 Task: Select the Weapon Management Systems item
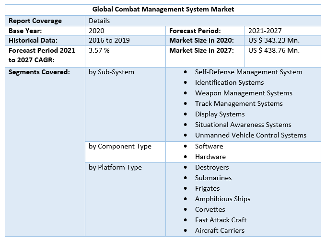pos(244,93)
